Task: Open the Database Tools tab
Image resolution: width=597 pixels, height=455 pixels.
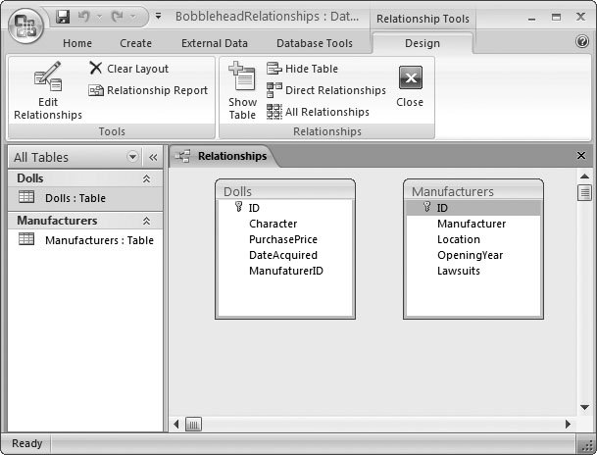Action: click(x=314, y=43)
